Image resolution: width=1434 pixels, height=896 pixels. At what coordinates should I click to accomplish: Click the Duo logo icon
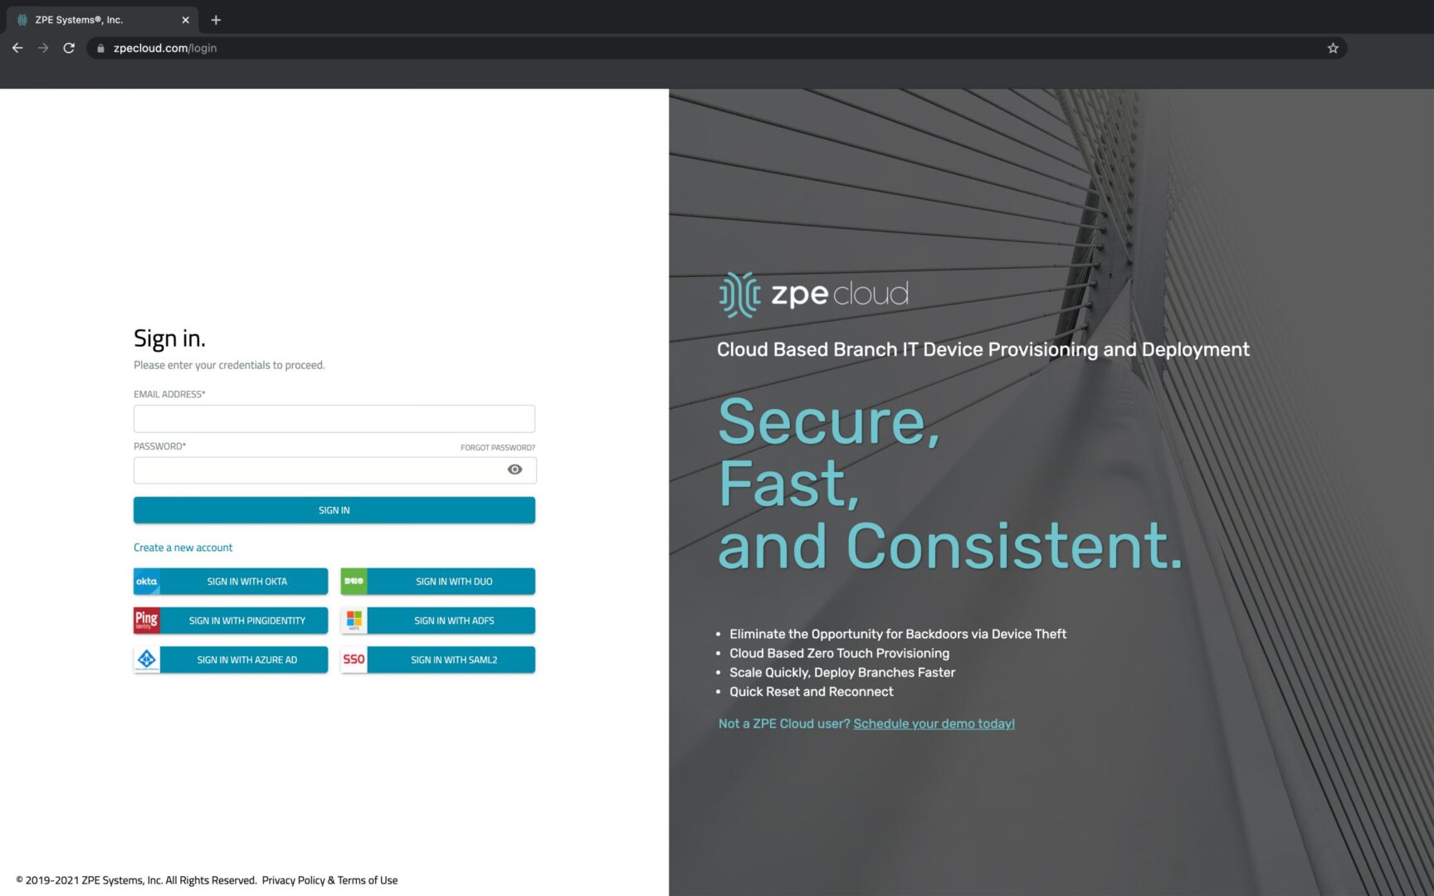354,582
